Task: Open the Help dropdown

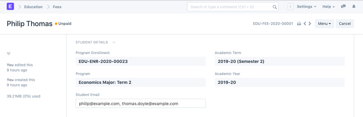Action: point(329,7)
